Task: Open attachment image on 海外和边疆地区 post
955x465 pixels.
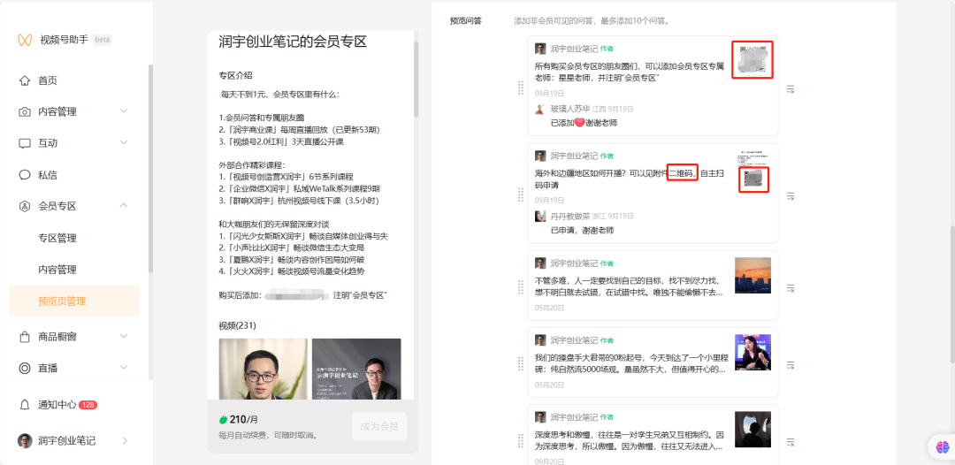Action: click(x=753, y=170)
